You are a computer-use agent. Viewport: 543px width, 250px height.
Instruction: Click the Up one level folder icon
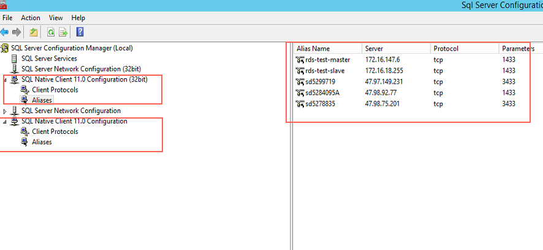click(x=33, y=32)
